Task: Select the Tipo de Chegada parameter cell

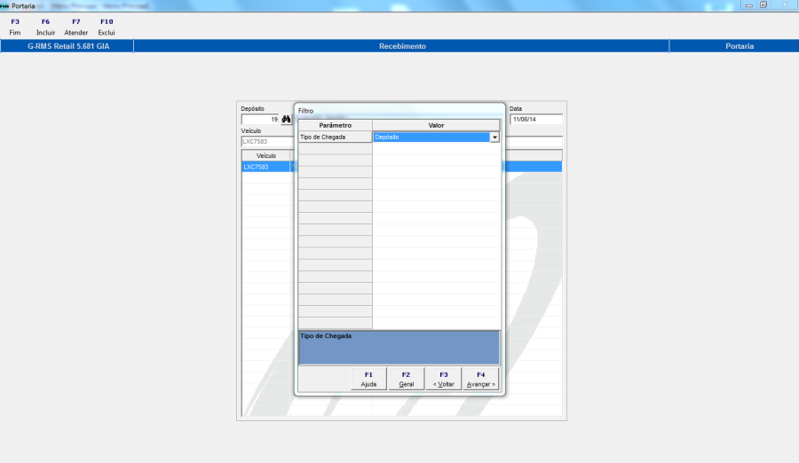Action: [x=335, y=137]
